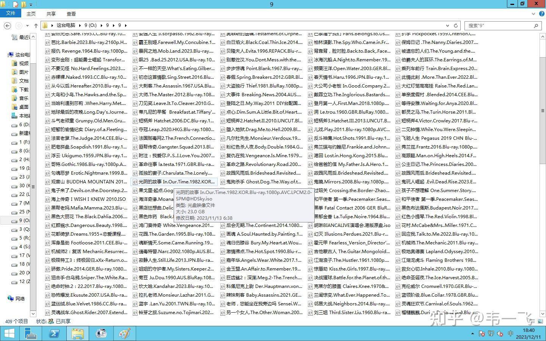Show hidden tray icons arrow
Viewport: 546px width, 341px height.
[472, 334]
